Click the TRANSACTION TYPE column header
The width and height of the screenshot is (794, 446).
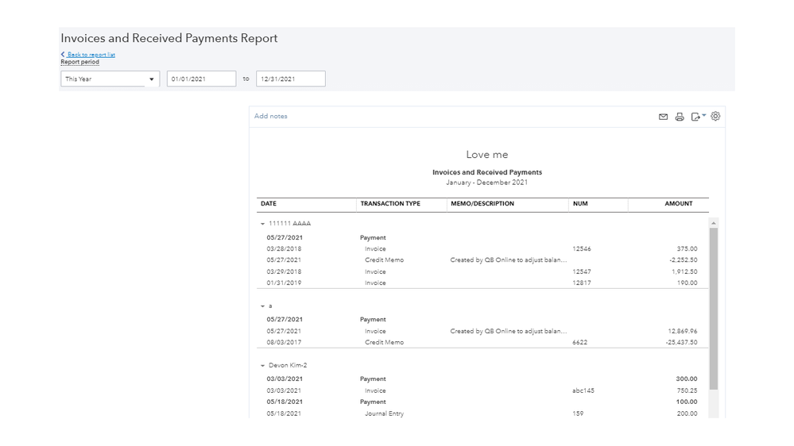[390, 204]
